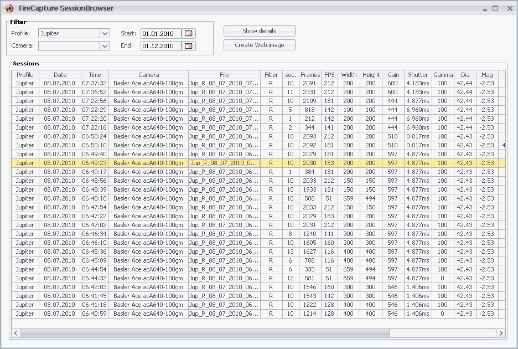Click Frames value 1605
Screen dimensions: 518x349
[x=309, y=243]
